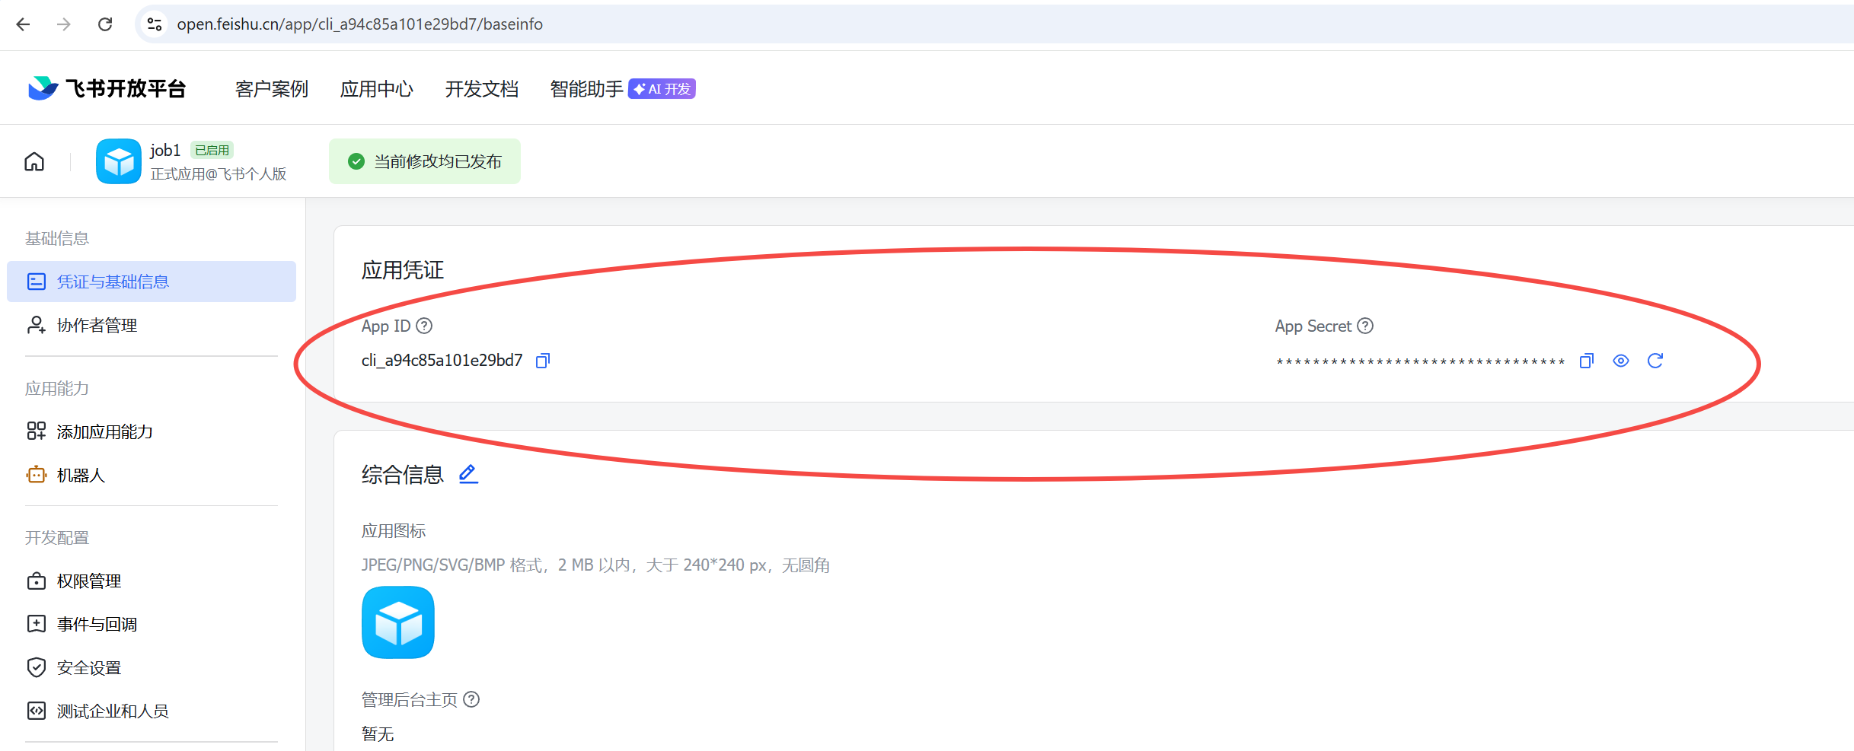Open 开发文档 menu
The image size is (1854, 751).
[482, 89]
